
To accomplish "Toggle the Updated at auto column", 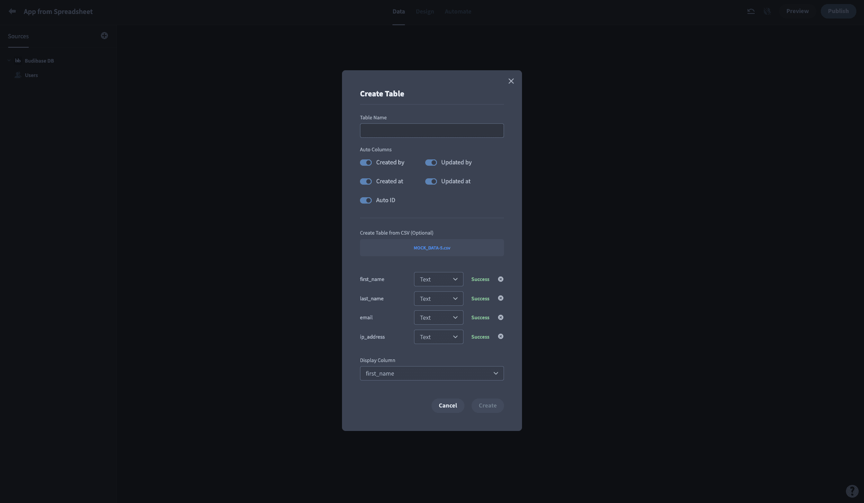I will click(x=431, y=181).
